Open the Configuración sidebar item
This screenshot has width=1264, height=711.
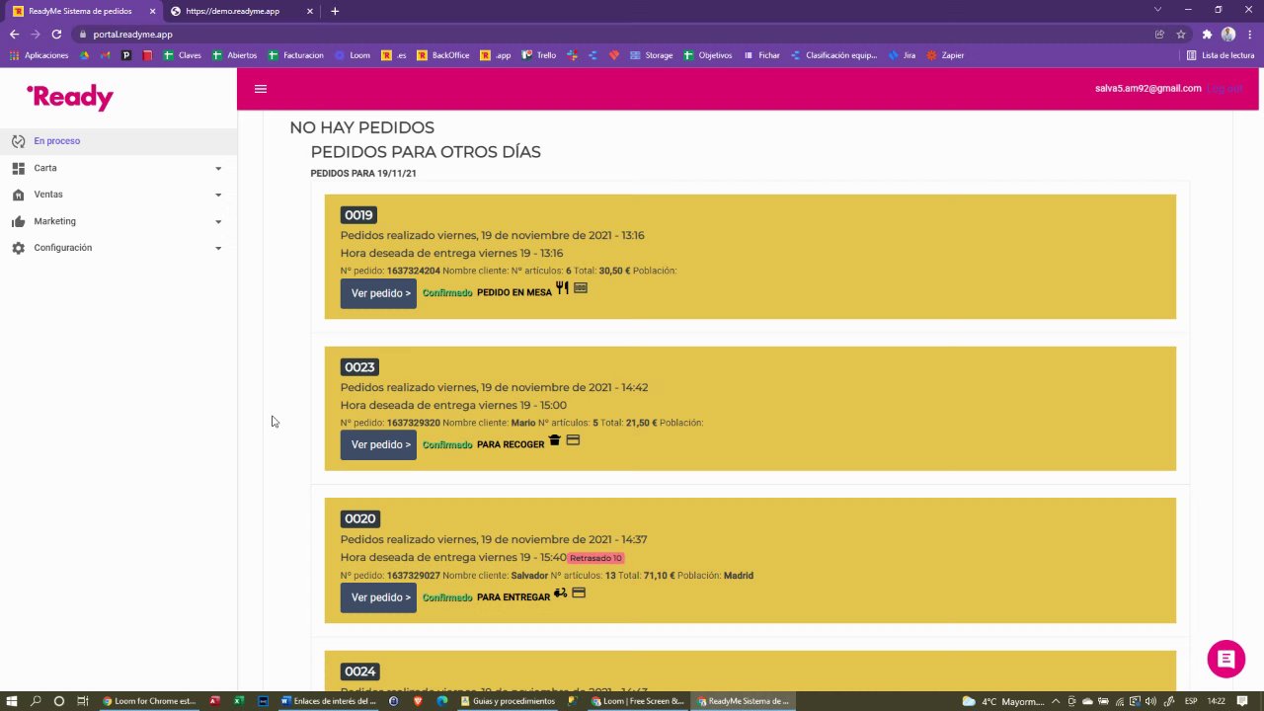tap(118, 248)
